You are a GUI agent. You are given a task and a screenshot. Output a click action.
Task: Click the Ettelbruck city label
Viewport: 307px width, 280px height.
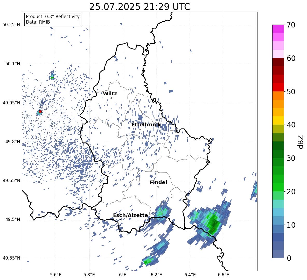(x=146, y=125)
